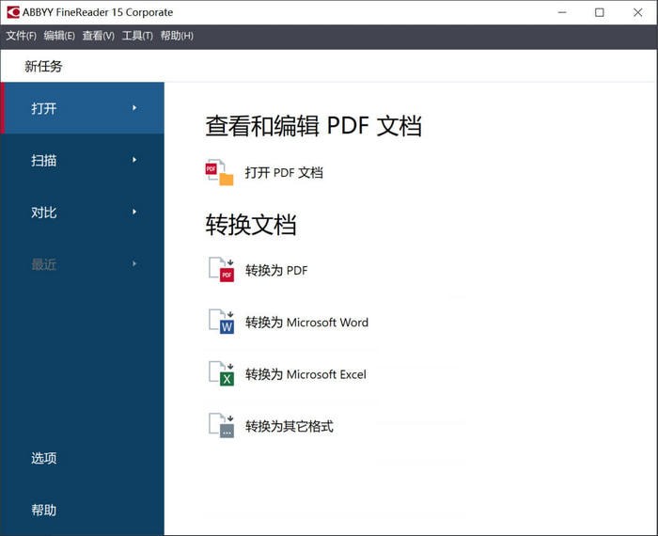Screen dimensions: 658x536
Task: Open the 查看(V) menu
Action: point(98,36)
